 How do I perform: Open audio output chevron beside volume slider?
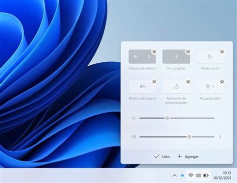point(220,137)
